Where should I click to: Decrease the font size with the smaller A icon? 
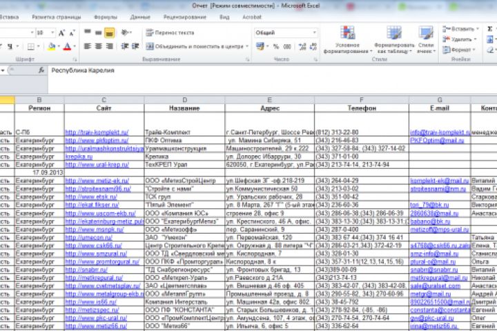coord(72,32)
